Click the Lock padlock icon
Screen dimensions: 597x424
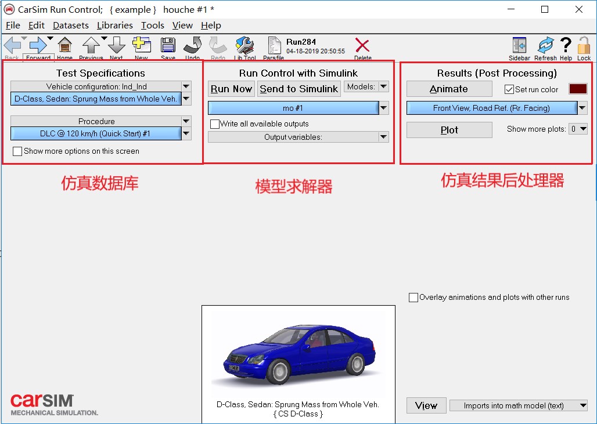(584, 46)
